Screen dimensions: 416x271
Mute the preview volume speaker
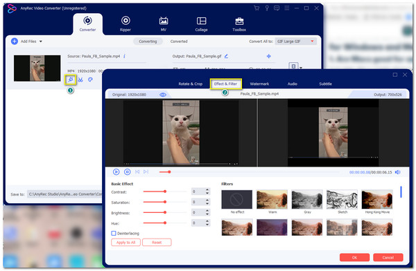pos(397,172)
